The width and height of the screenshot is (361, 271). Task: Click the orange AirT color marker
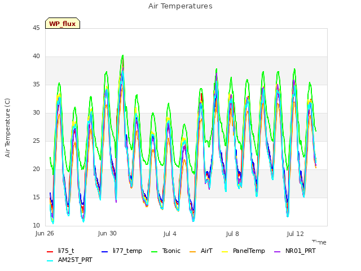coord(192,252)
